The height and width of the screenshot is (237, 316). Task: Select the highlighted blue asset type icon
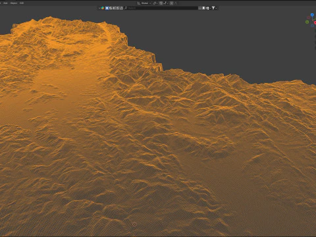(107, 8)
